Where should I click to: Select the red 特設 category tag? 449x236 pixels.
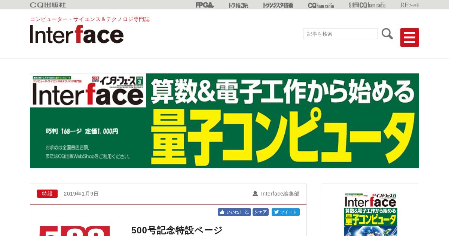tap(47, 194)
